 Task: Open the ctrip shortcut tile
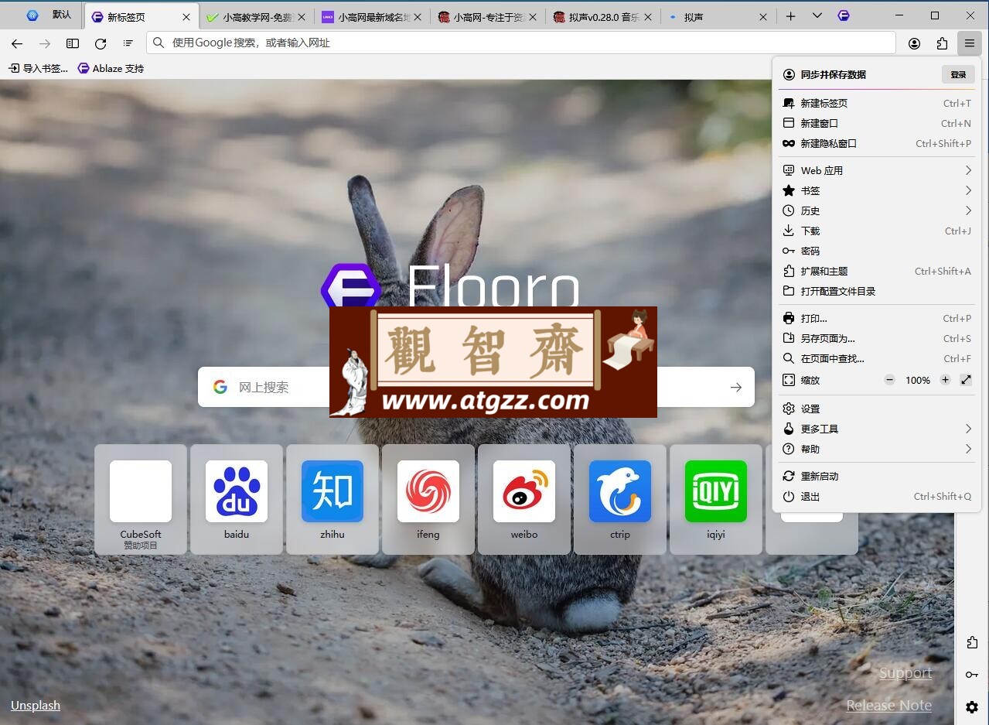pos(620,499)
